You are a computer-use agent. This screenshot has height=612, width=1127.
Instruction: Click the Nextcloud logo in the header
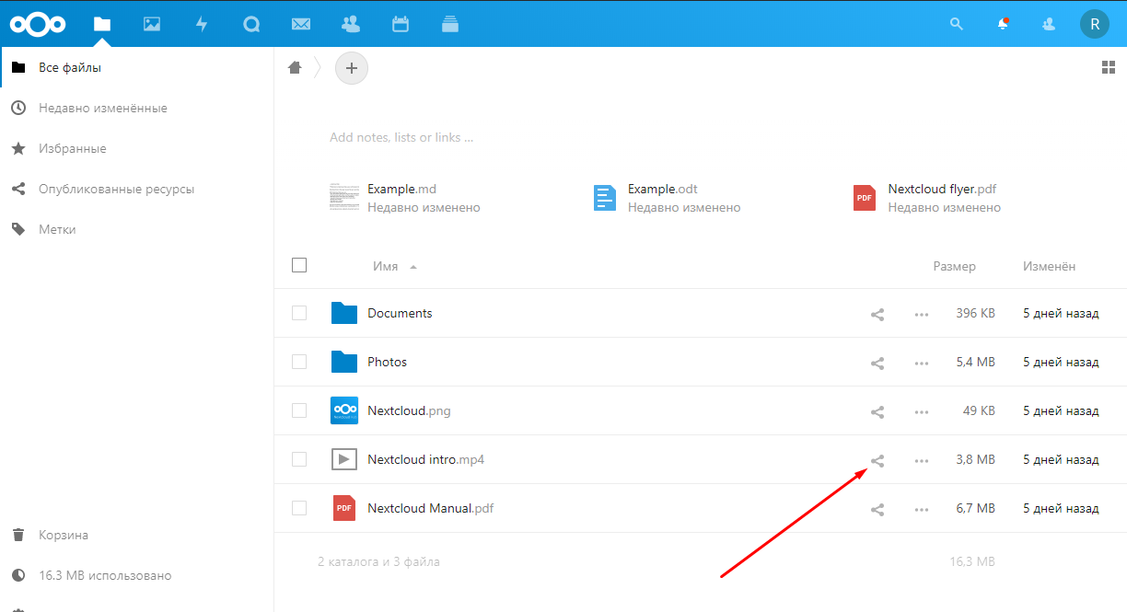click(40, 24)
